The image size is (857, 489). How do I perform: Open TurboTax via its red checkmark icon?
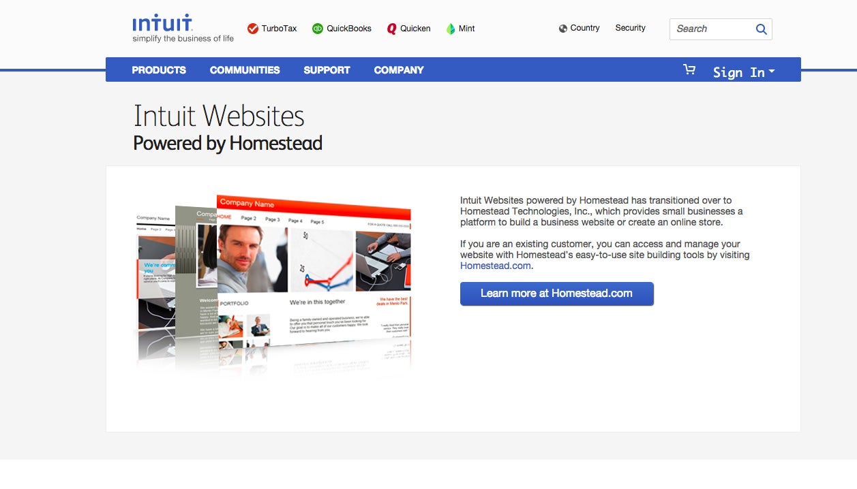(253, 29)
